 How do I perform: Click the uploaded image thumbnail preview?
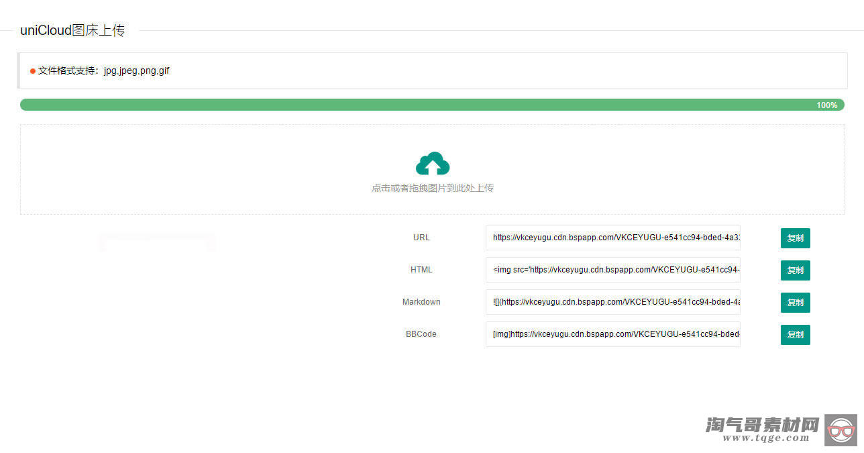(157, 243)
